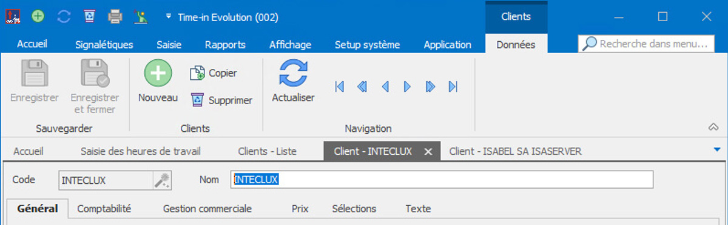
Task: Click the green Nouveau client icon
Action: pyautogui.click(x=158, y=73)
